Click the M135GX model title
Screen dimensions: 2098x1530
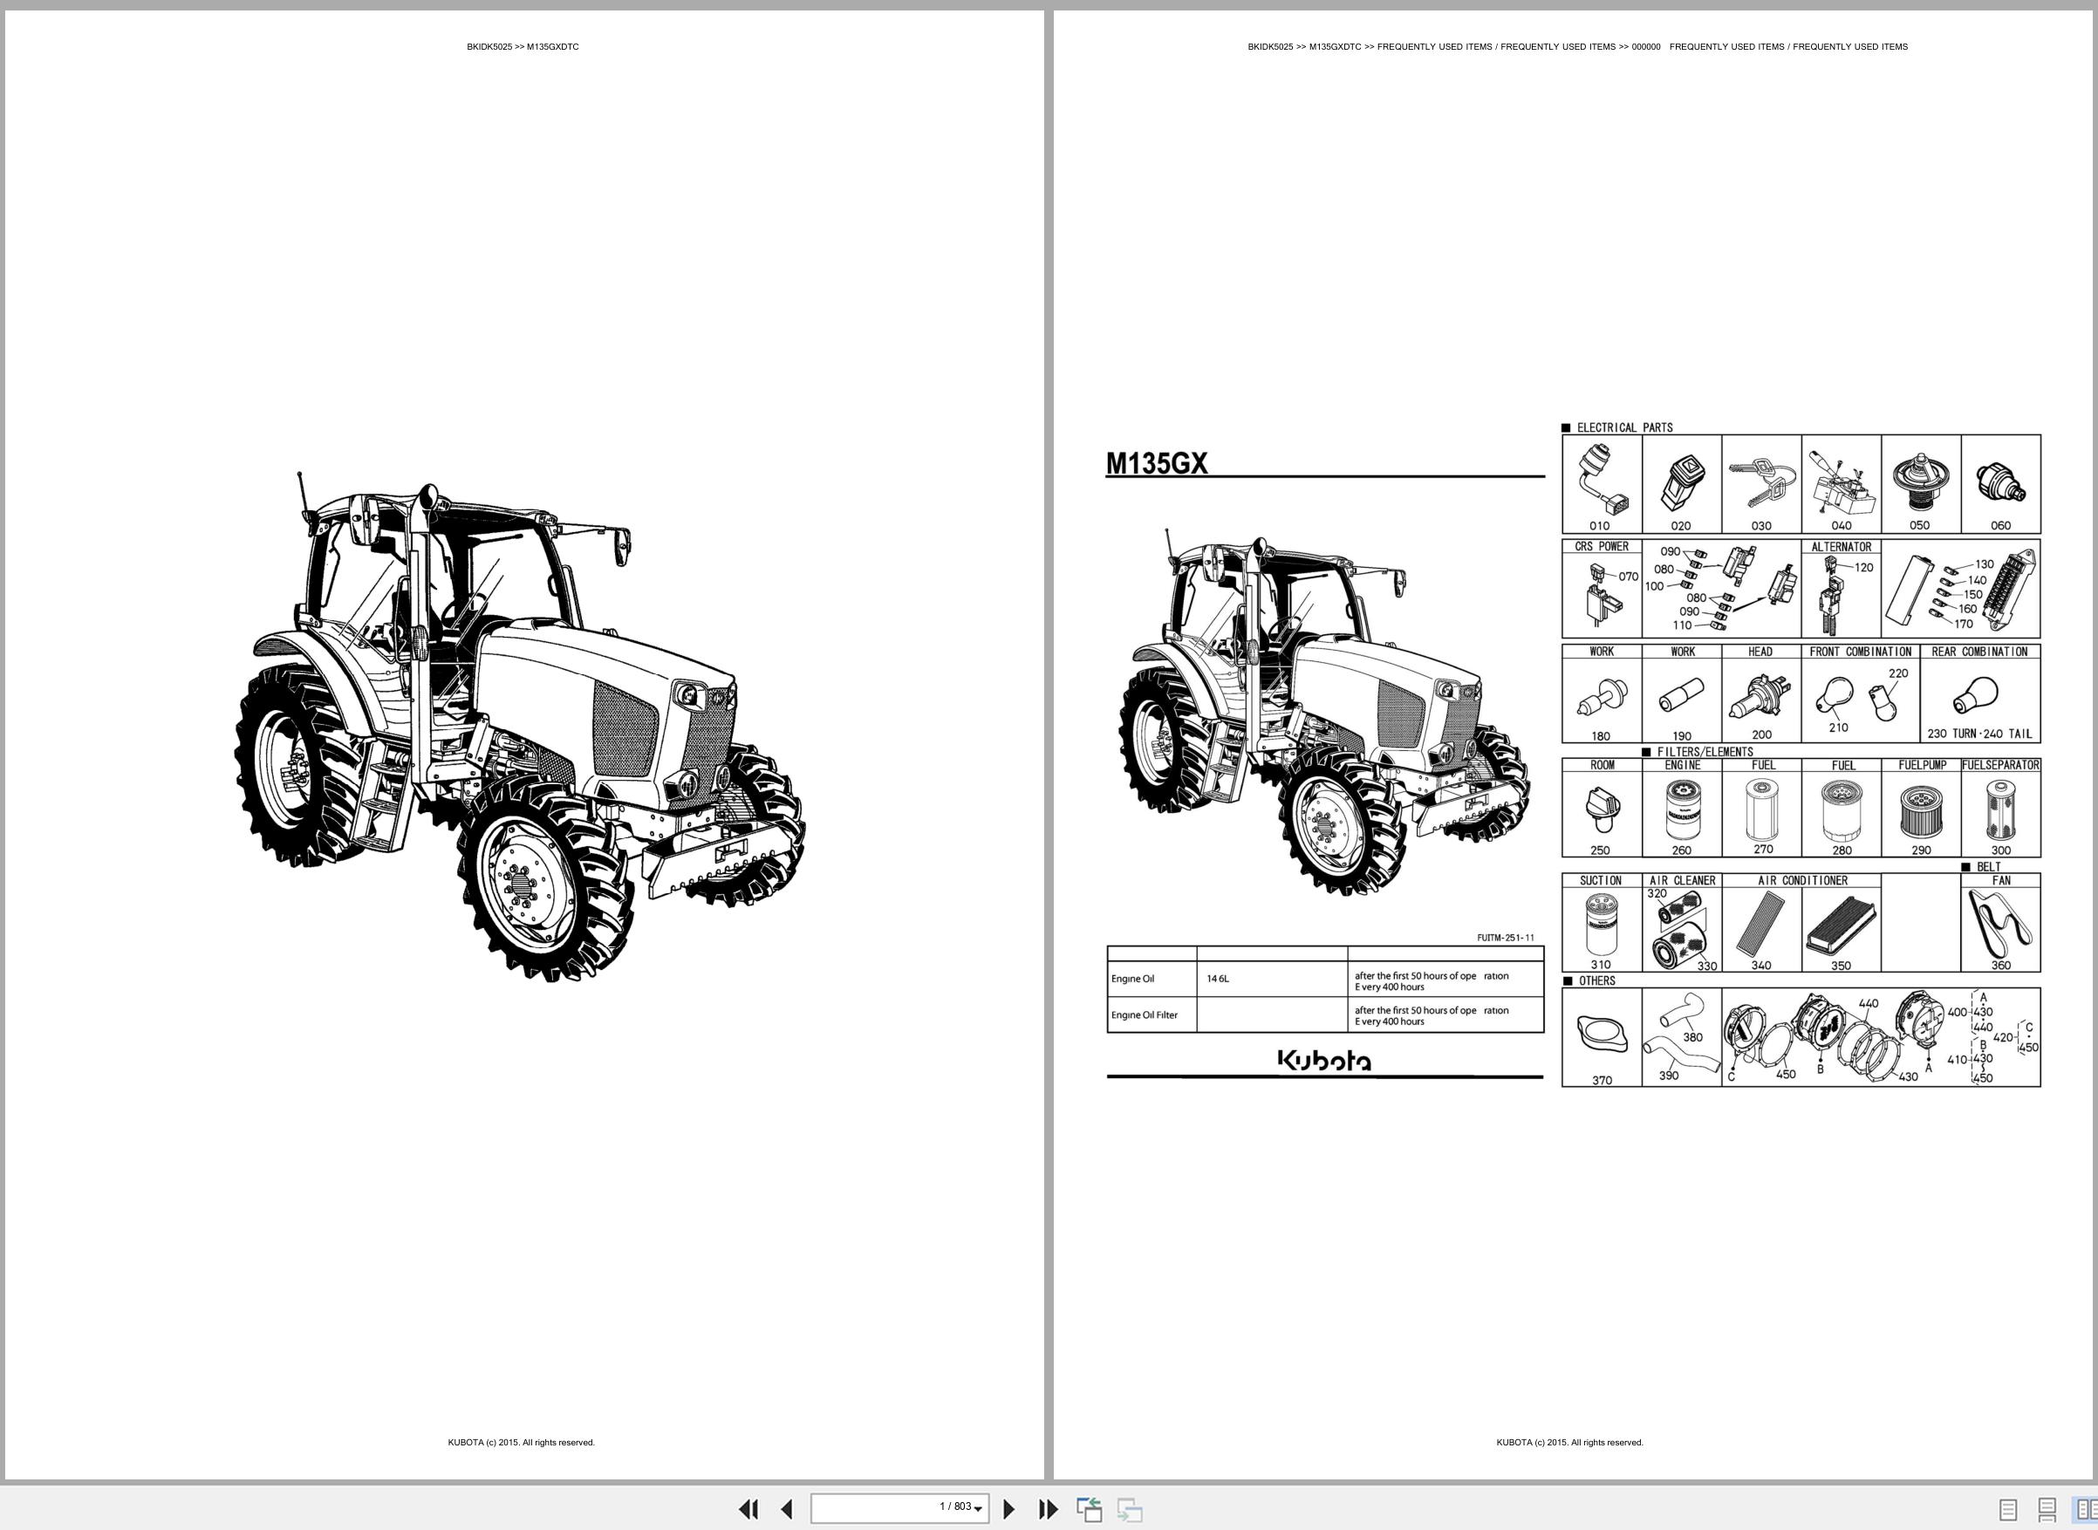[1157, 463]
